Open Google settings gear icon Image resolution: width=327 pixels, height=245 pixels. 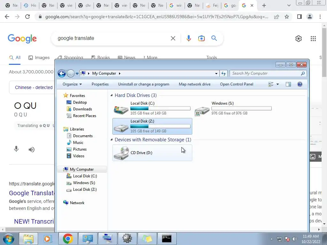click(299, 39)
